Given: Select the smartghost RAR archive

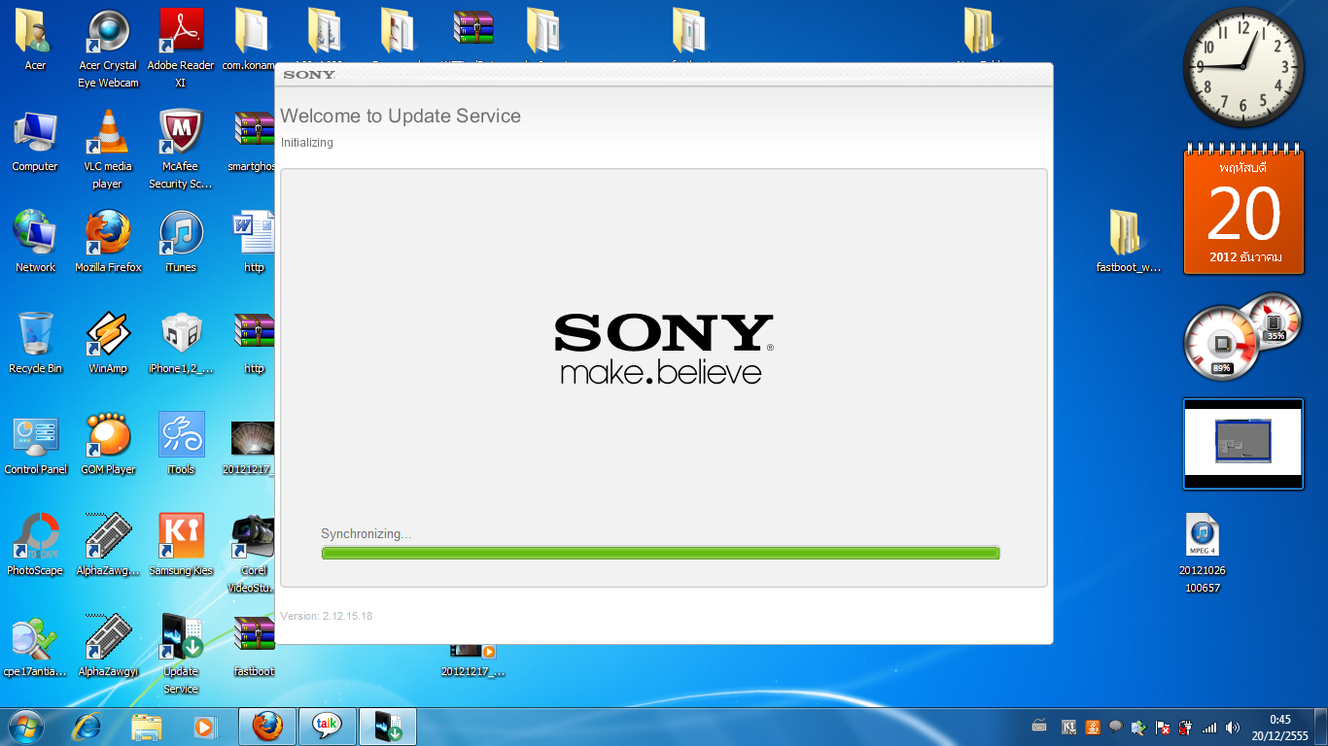Looking at the screenshot, I should pos(253,142).
